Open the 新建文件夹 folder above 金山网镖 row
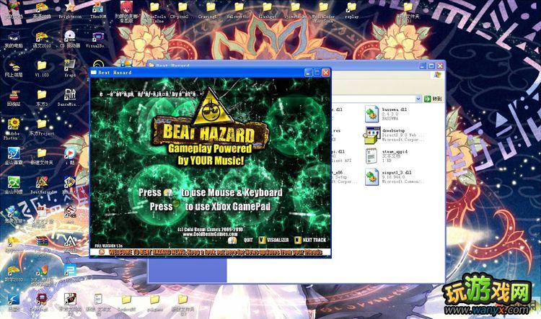541x319 pixels. (x=42, y=156)
